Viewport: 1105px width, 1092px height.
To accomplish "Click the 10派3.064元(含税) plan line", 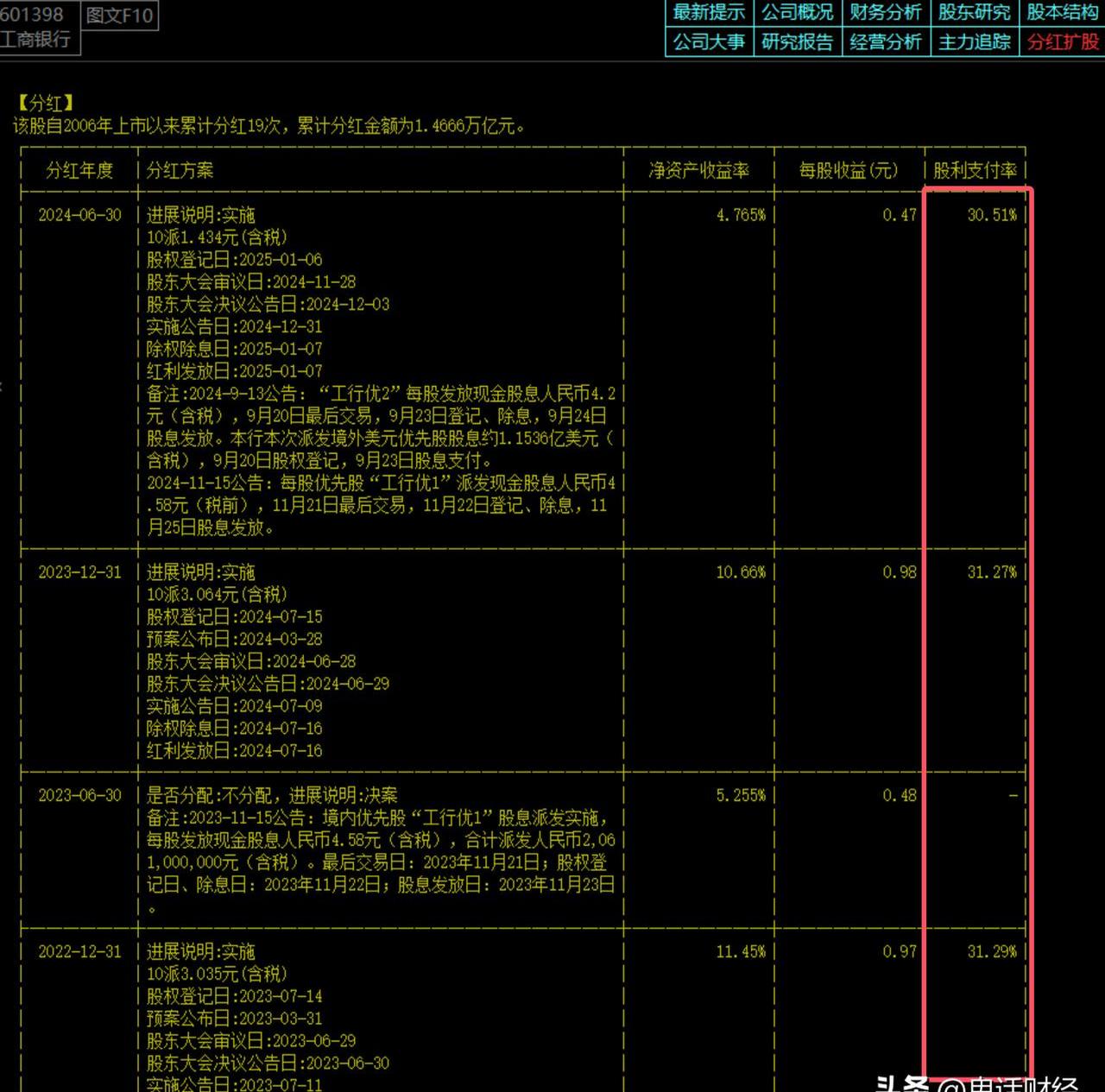I will tap(217, 595).
